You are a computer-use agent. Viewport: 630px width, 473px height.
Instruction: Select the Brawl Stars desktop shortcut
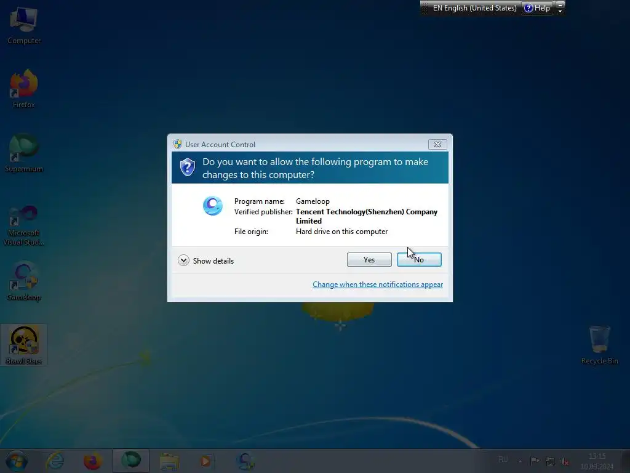[24, 345]
